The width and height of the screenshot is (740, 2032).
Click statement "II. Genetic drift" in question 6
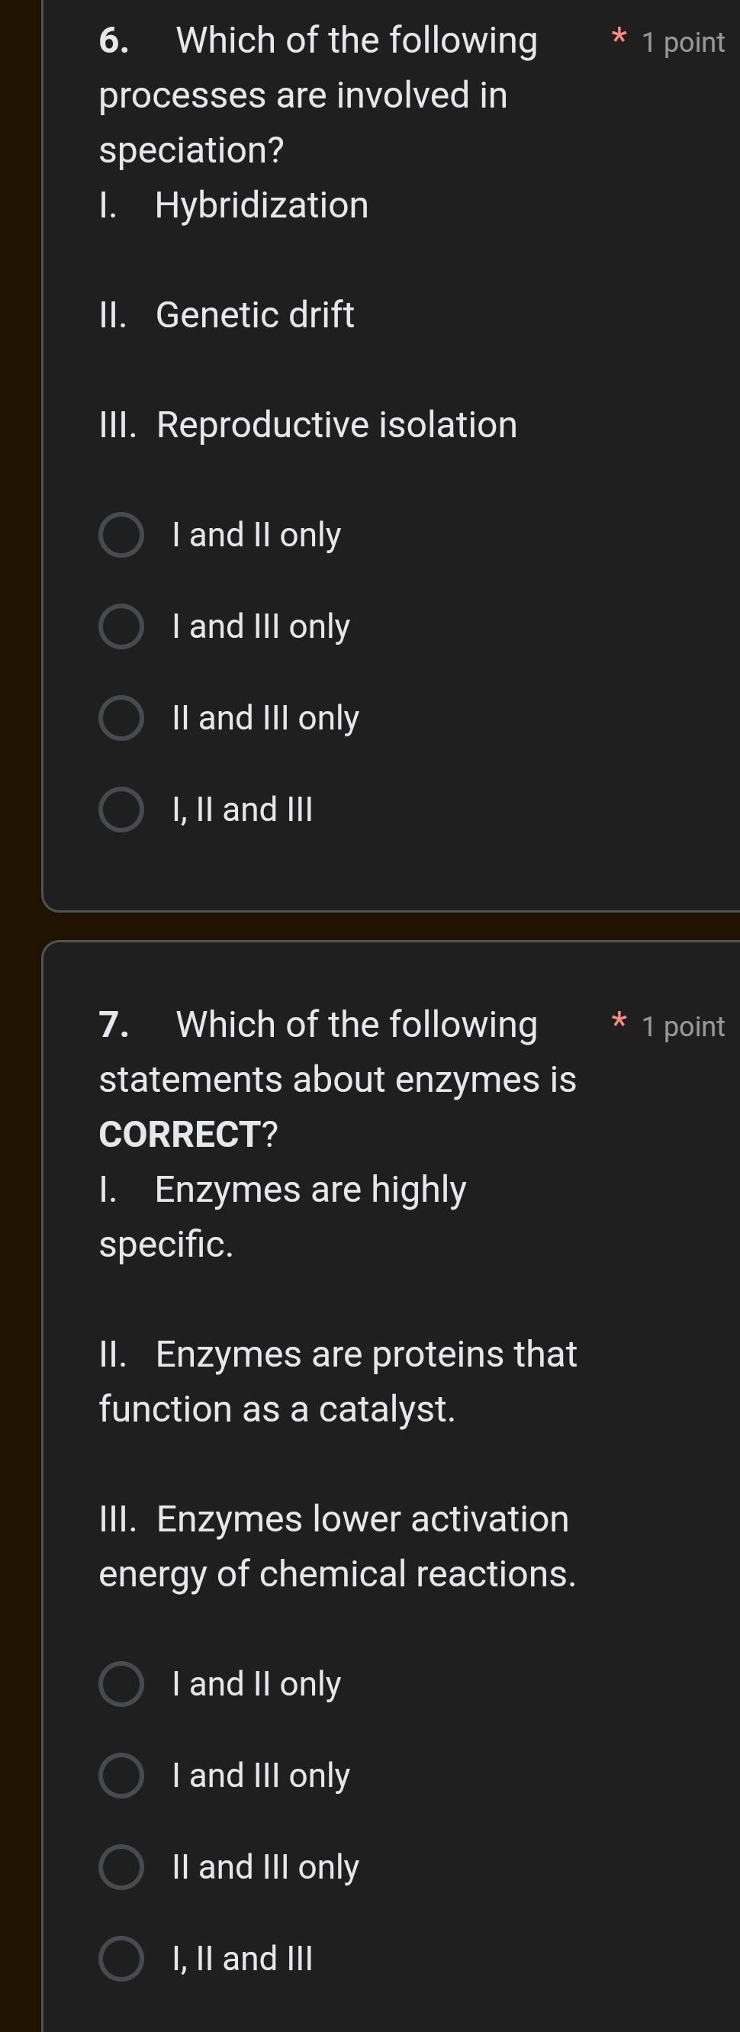pos(227,314)
